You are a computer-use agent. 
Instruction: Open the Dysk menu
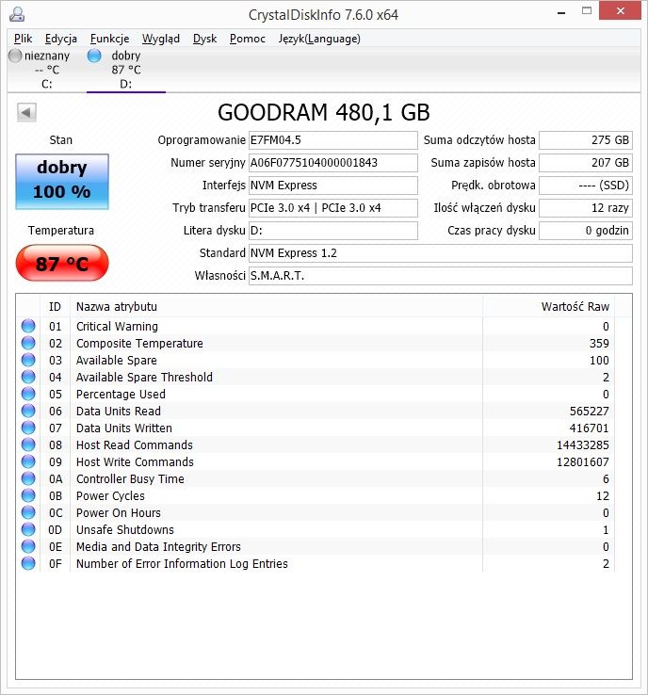click(x=204, y=39)
